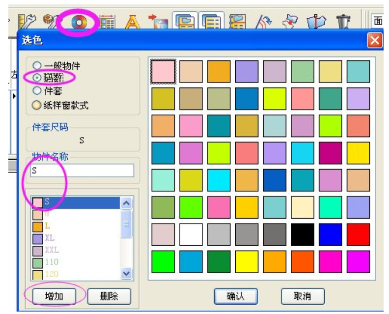The height and width of the screenshot is (314, 389).
Task: Click the image import arrow icon
Action: (158, 22)
